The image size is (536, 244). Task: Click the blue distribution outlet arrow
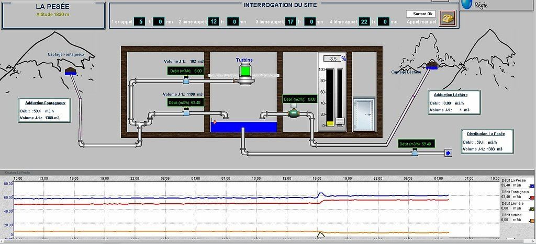(x=448, y=153)
